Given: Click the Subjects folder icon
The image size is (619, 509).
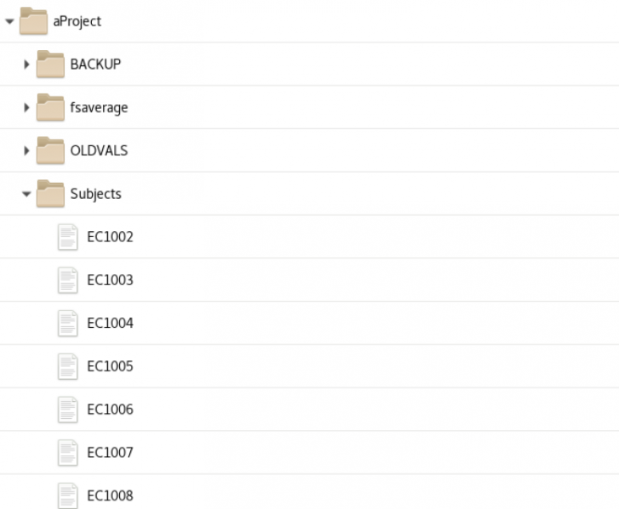Looking at the screenshot, I should [x=51, y=194].
